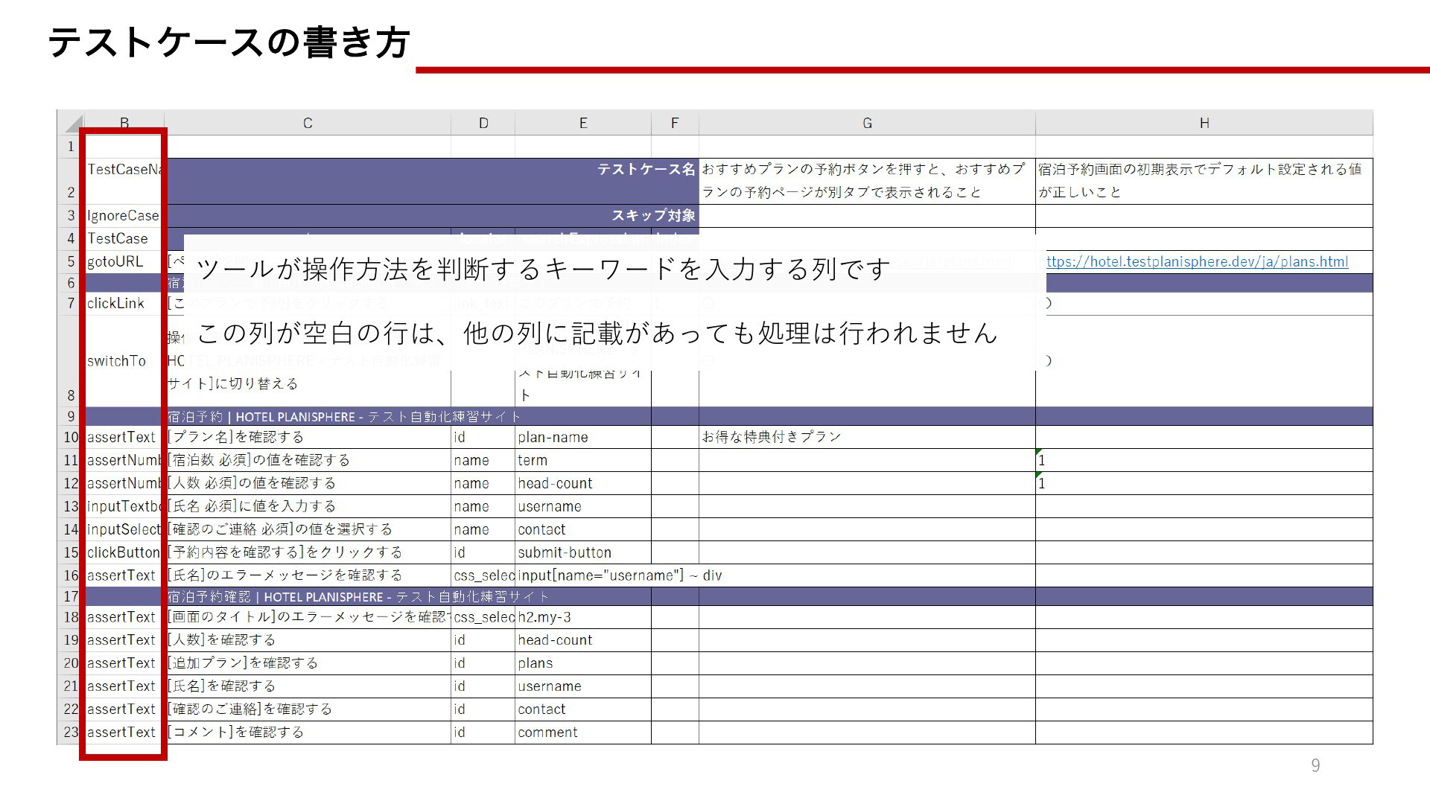Click the id cell in row 15
Image resolution: width=1430 pixels, height=804 pixels.
[483, 552]
